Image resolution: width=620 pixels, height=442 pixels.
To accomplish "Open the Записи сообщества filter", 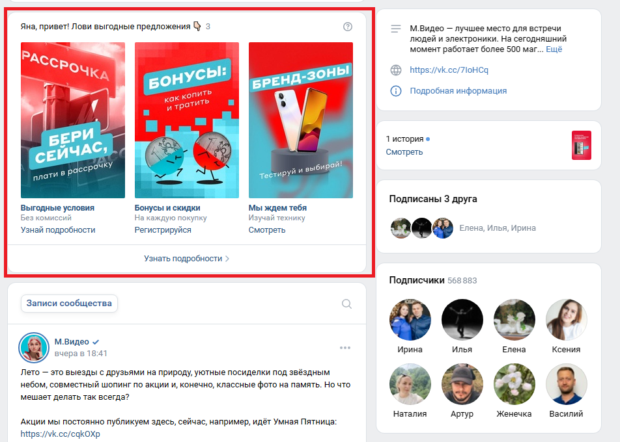I will 69,303.
